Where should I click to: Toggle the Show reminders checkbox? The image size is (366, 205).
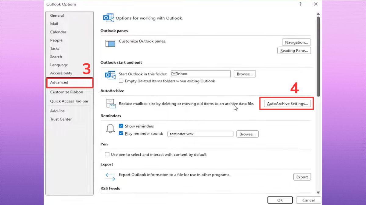pyautogui.click(x=121, y=126)
